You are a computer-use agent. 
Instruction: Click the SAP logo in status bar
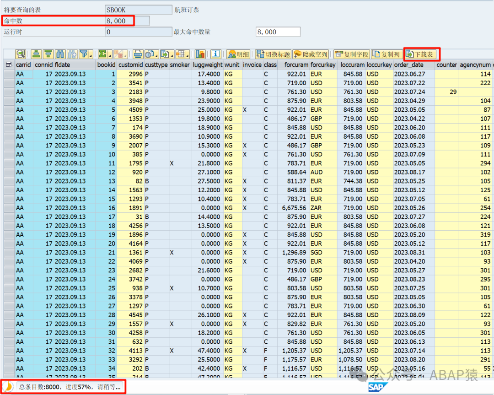tap(377, 387)
